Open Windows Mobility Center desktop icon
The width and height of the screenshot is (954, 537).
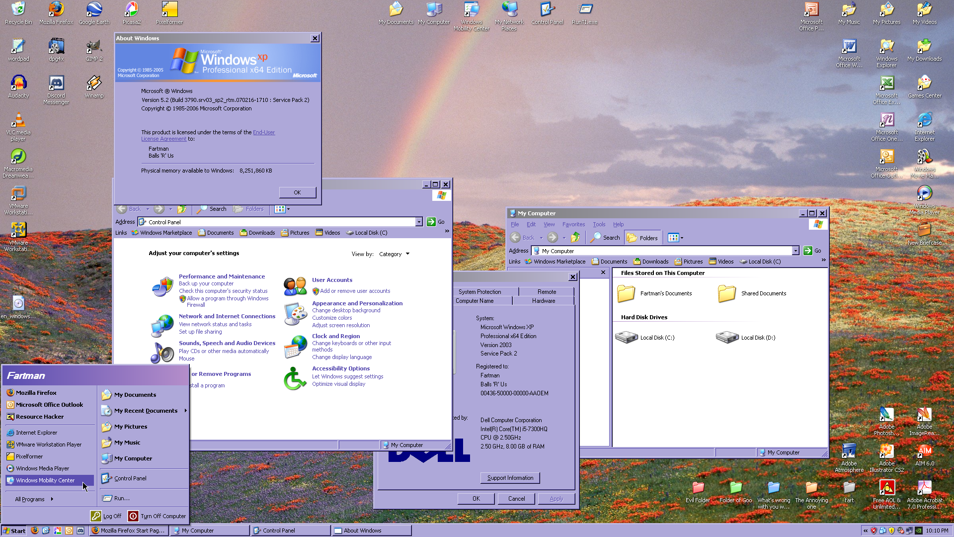click(472, 16)
